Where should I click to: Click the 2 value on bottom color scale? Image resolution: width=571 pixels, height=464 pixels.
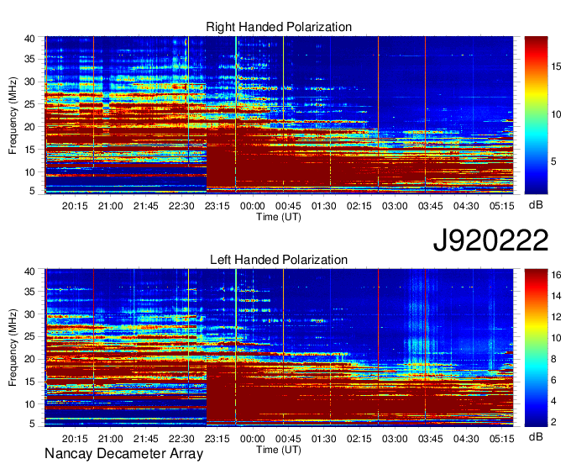point(554,422)
